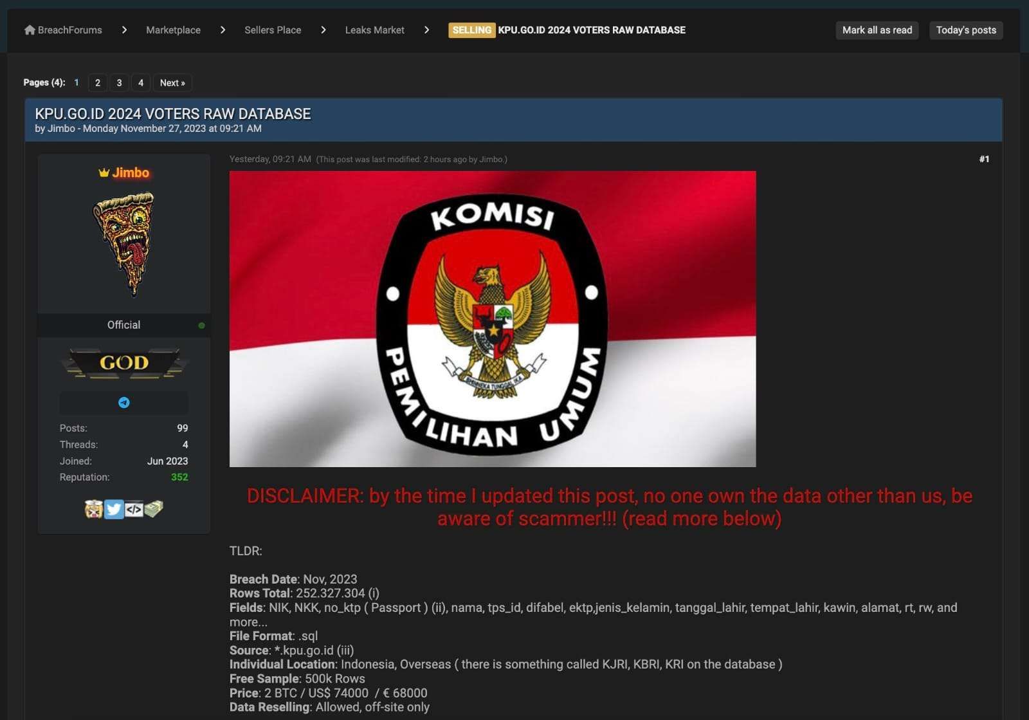This screenshot has height=720, width=1029.
Task: Toggle the Official member status bar
Action: click(x=123, y=325)
